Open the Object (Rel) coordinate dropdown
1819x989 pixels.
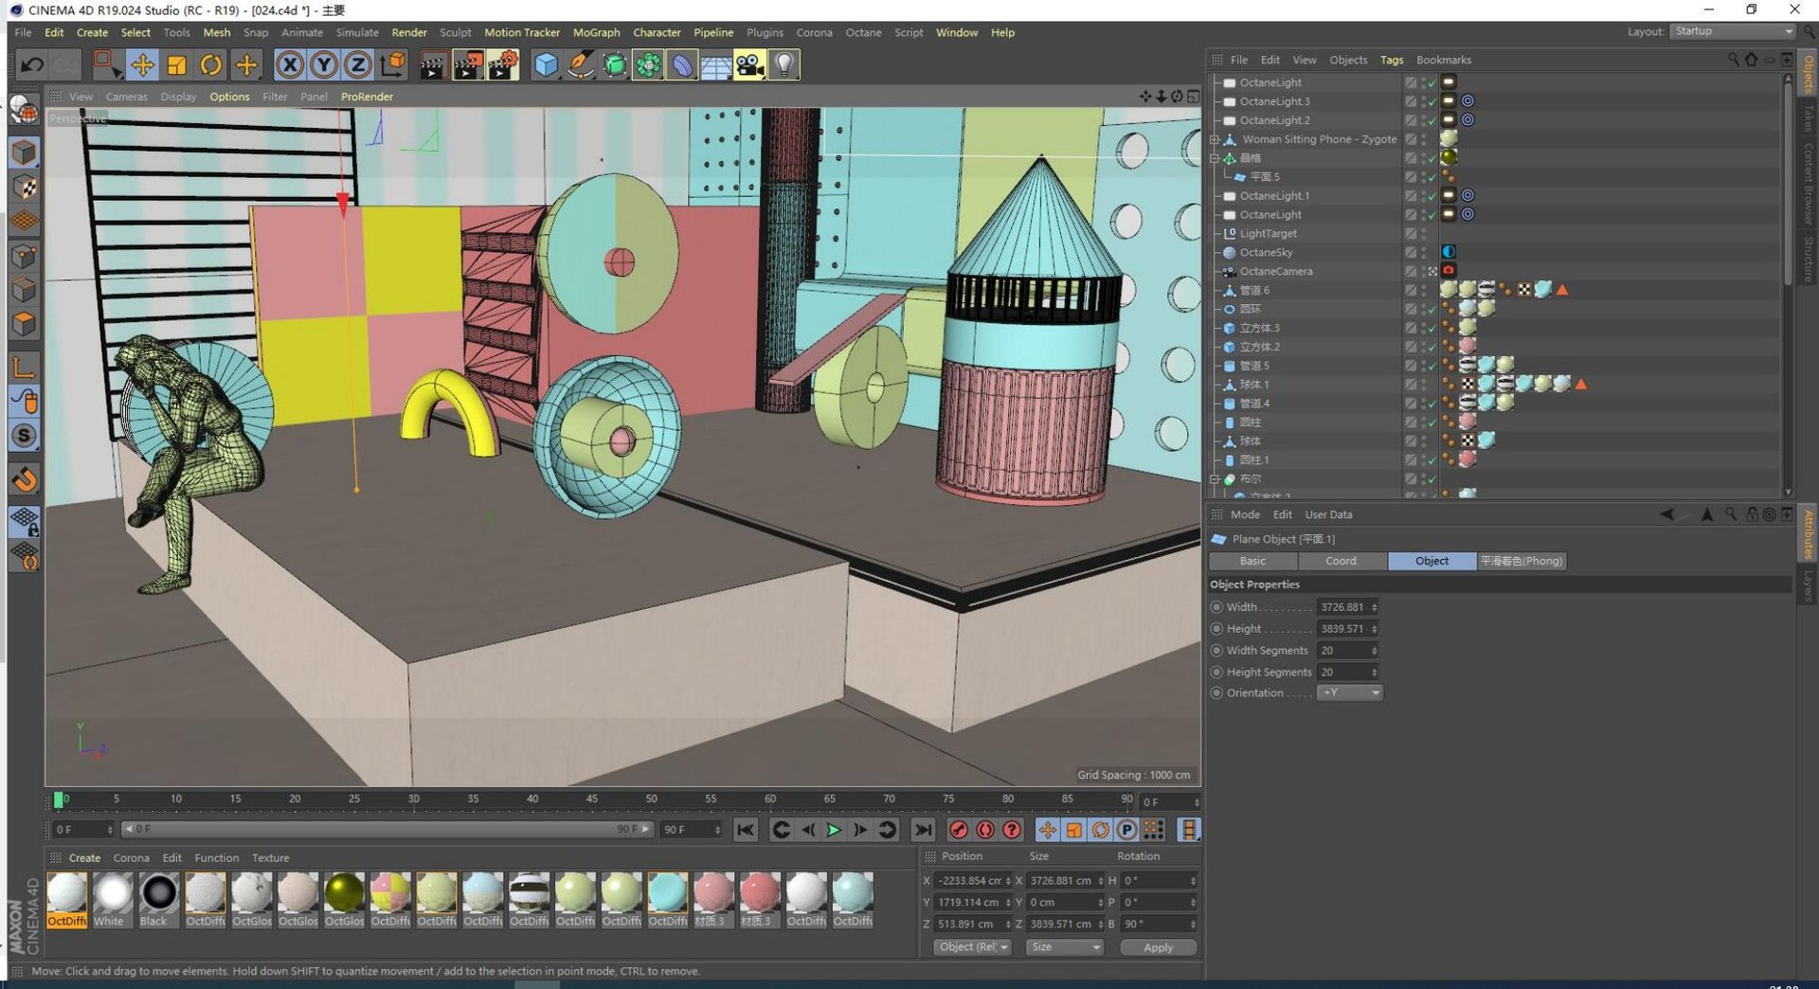coord(972,947)
